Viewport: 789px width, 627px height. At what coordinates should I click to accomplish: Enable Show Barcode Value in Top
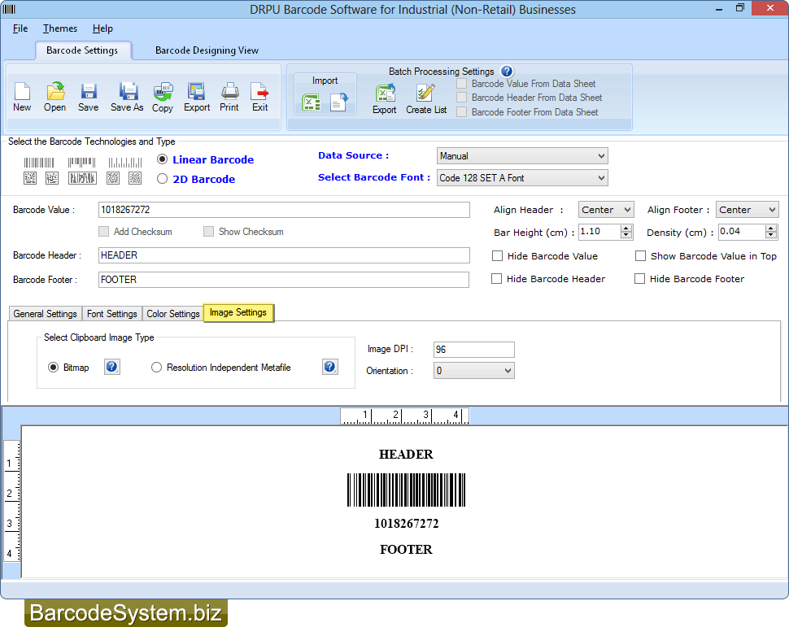pos(641,256)
